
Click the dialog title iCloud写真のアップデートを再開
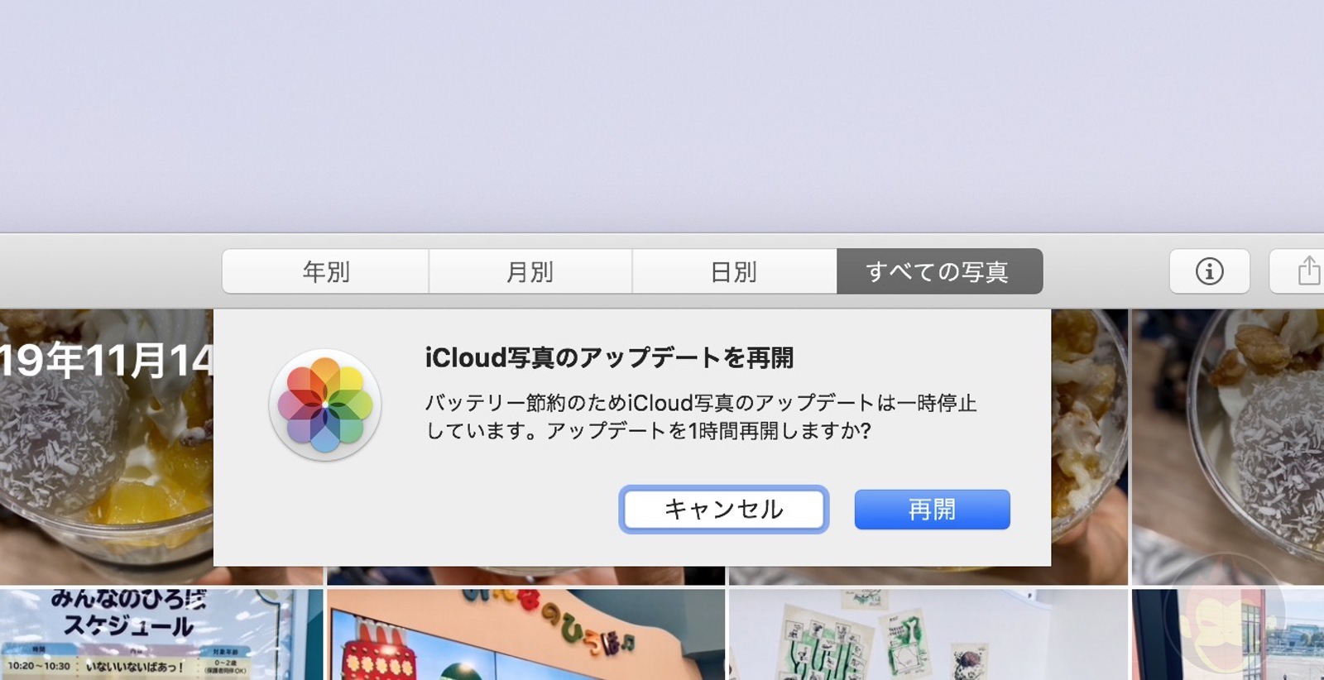[x=609, y=357]
